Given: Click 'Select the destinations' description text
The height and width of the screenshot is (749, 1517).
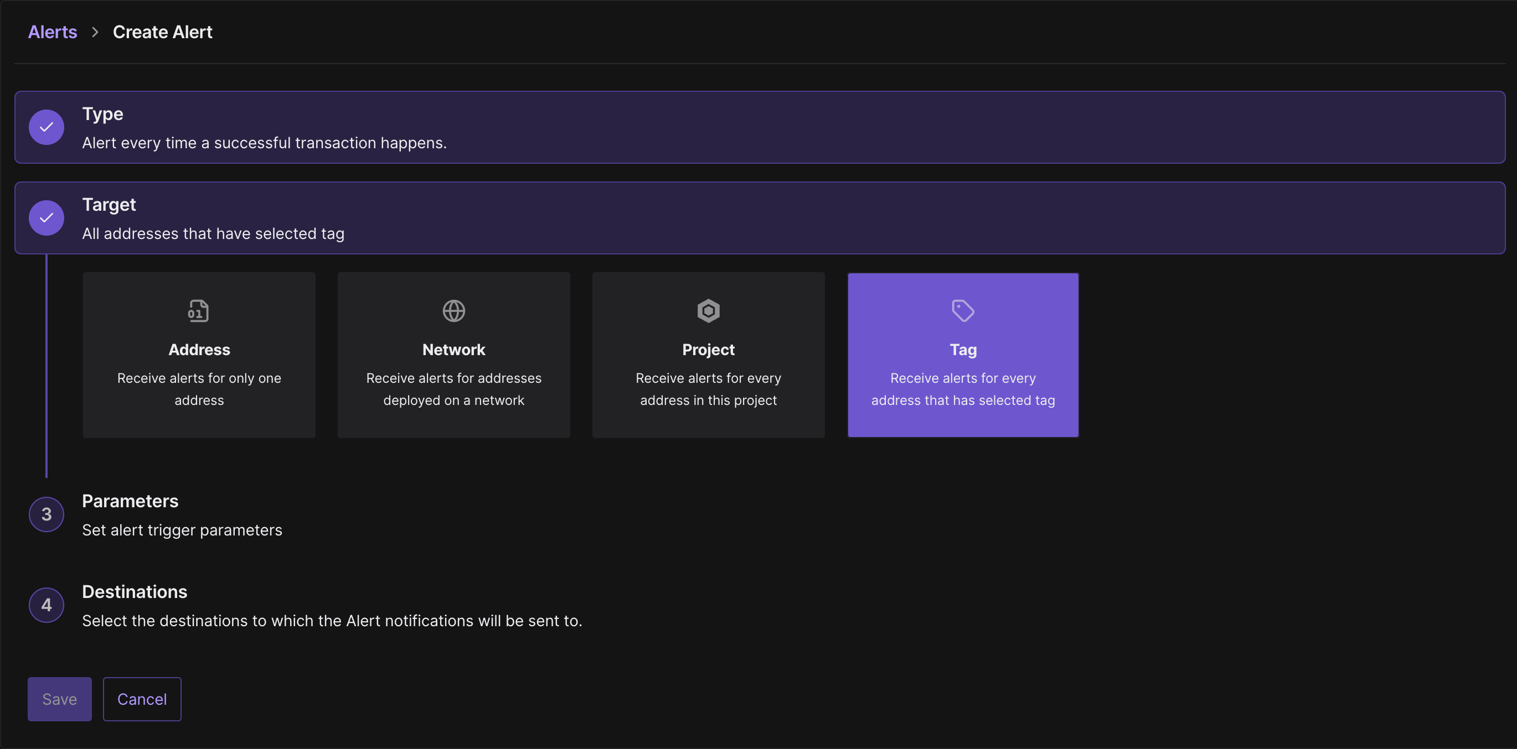Looking at the screenshot, I should pyautogui.click(x=332, y=621).
